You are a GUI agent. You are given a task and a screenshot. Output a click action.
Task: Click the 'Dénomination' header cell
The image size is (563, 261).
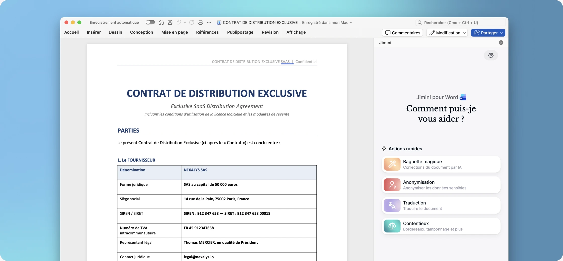(x=149, y=172)
